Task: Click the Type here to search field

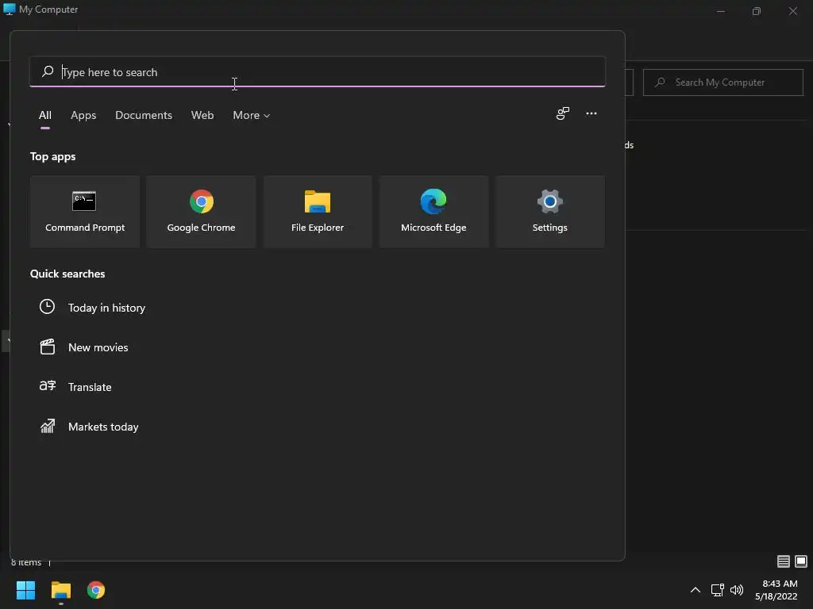Action: 318,72
